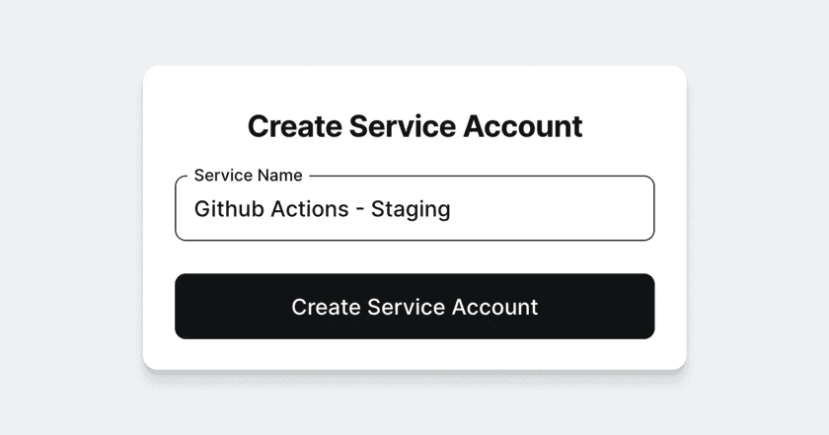Place cursor on the word Github
Screen dimensions: 829x435
click(224, 209)
